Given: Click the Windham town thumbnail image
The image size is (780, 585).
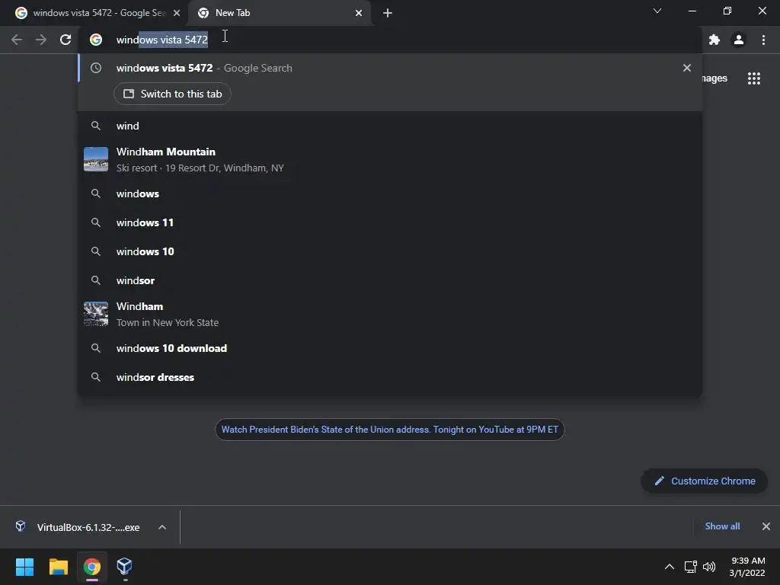Looking at the screenshot, I should (96, 314).
